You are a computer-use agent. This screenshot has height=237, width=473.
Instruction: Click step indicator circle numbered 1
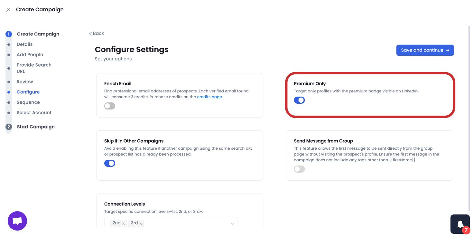tap(9, 34)
